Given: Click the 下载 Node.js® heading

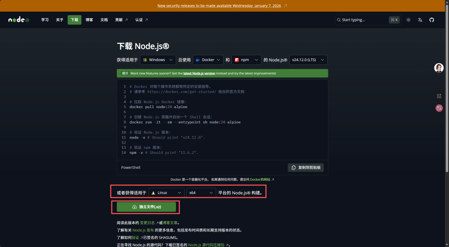Looking at the screenshot, I should tap(143, 46).
